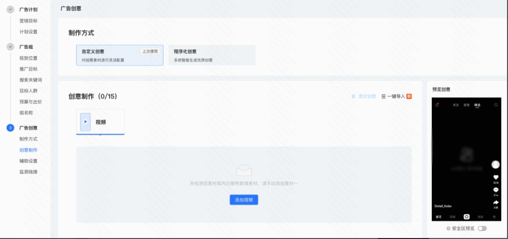Click the phone preview screen
The height and width of the screenshot is (239, 508).
point(466,159)
